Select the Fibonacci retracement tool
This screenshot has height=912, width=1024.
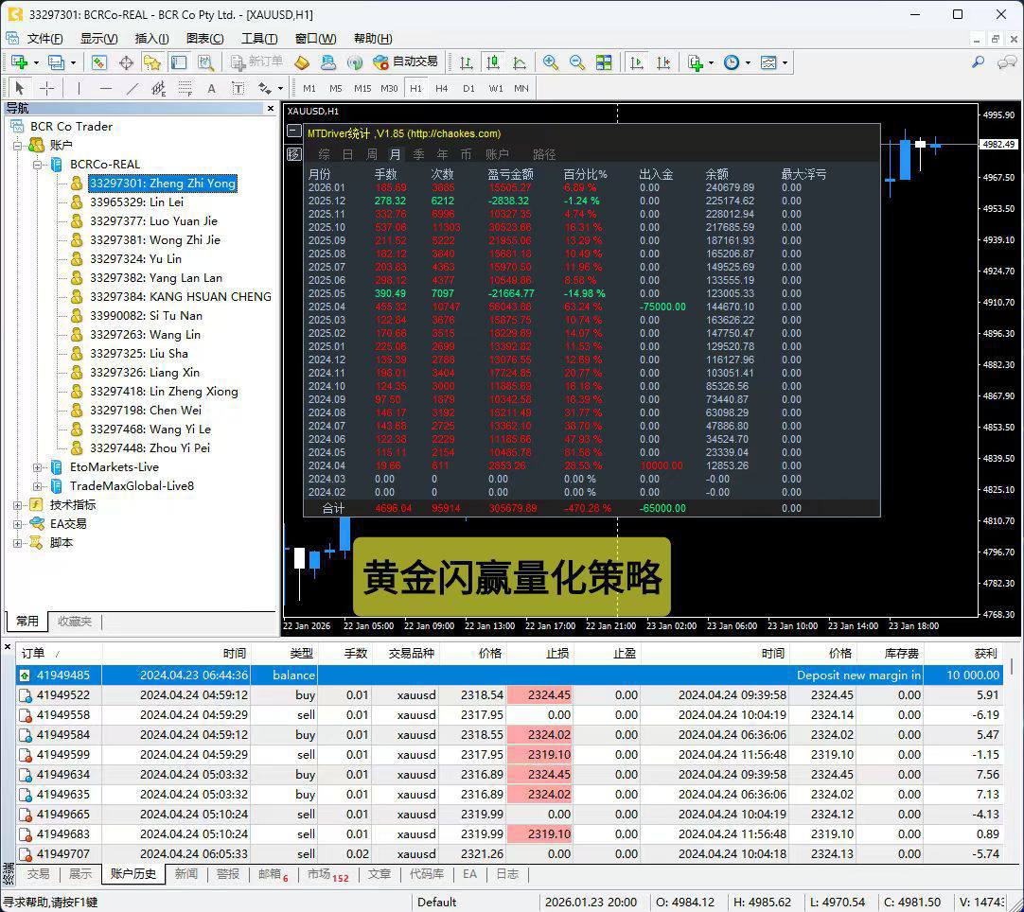[x=185, y=88]
